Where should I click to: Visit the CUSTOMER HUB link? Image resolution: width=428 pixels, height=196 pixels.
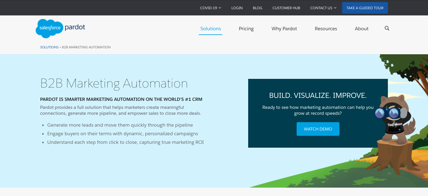coord(286,8)
